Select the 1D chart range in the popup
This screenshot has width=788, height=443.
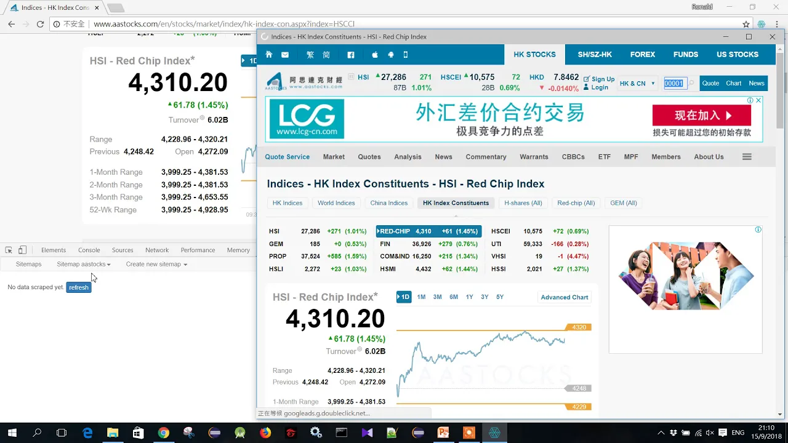pyautogui.click(x=404, y=297)
